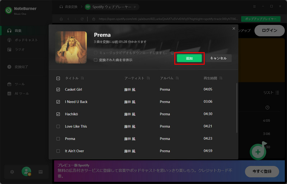Click the green user avatar icon
Image resolution: width=287 pixels, height=184 pixels.
(26, 172)
